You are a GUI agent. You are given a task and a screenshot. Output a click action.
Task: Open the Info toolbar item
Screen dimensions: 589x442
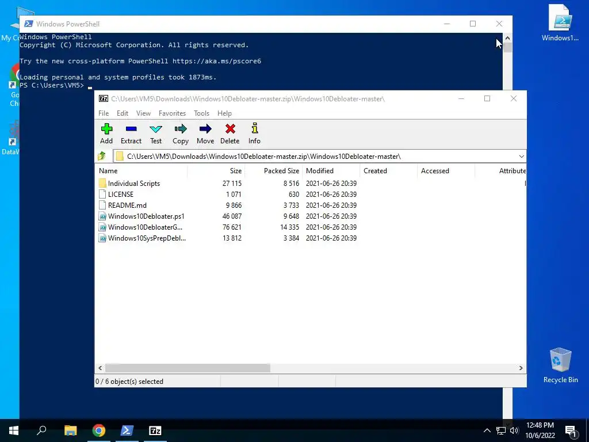point(254,134)
